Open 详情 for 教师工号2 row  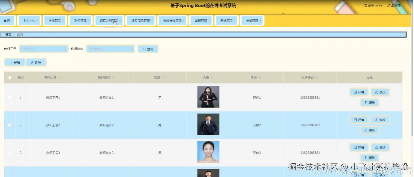pos(359,120)
